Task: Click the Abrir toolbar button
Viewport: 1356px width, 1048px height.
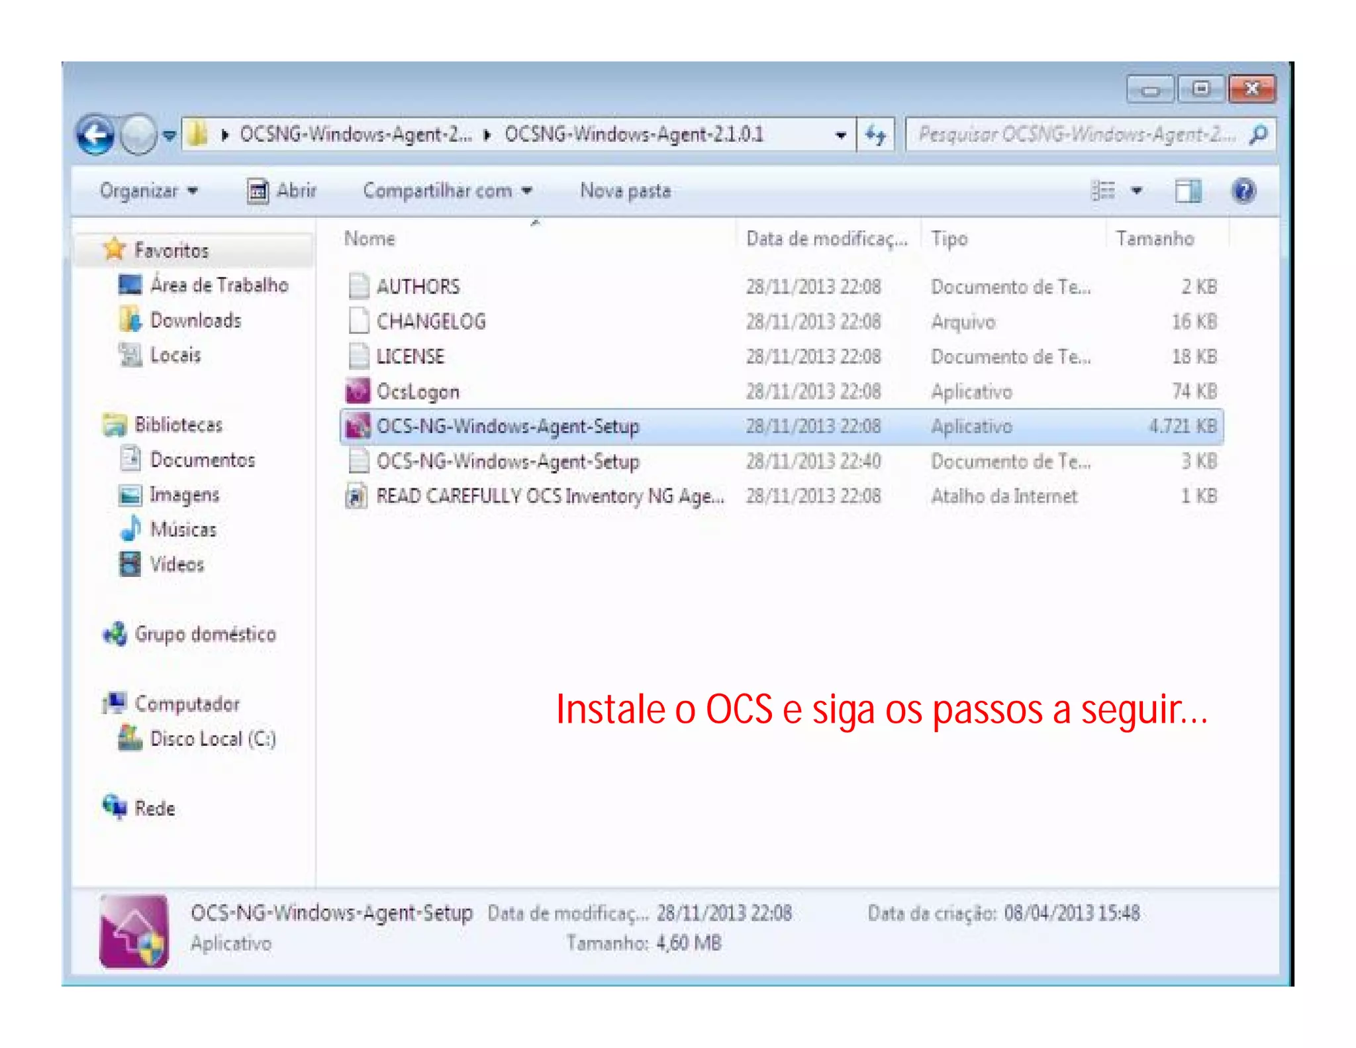Action: tap(281, 191)
